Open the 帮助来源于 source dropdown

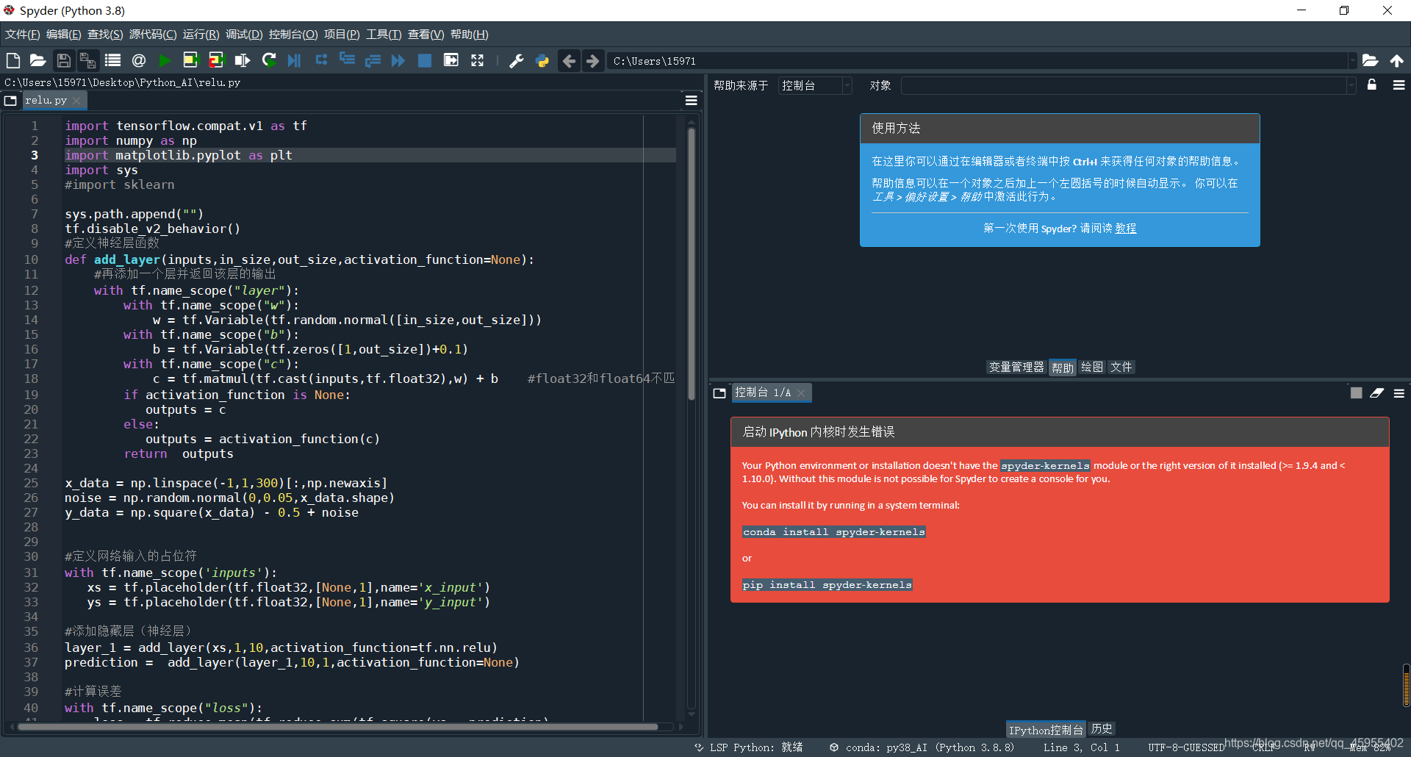coord(847,85)
